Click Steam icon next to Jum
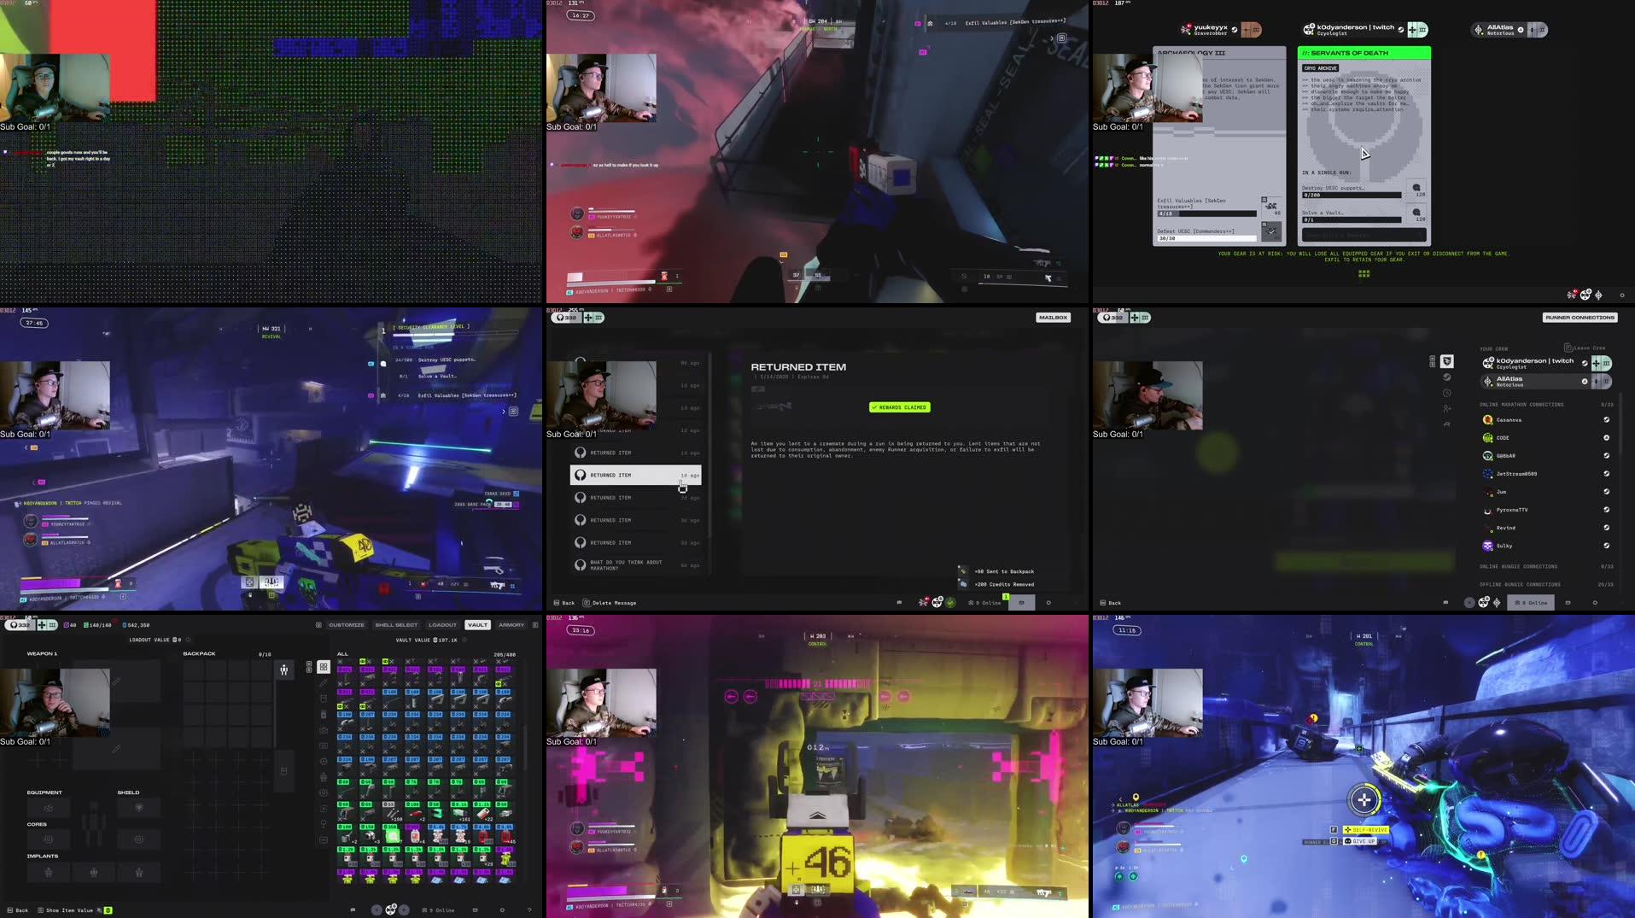 pyautogui.click(x=1606, y=492)
